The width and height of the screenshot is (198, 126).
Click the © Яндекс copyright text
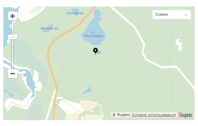click(121, 115)
